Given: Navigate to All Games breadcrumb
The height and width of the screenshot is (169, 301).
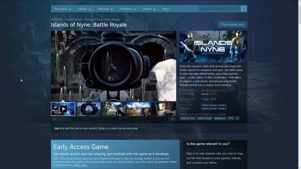Looking at the screenshot, I should click(57, 20).
